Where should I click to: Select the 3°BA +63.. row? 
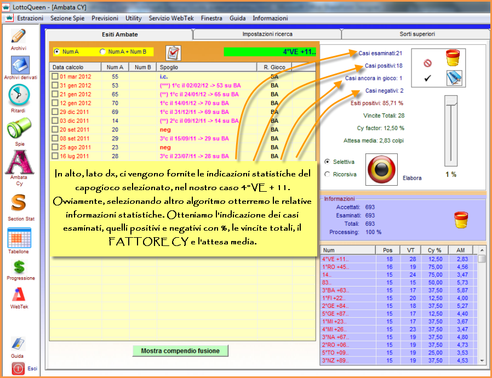pyautogui.click(x=399, y=290)
